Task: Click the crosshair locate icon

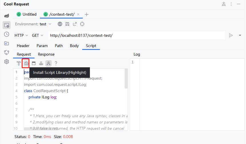Action: [82, 24]
